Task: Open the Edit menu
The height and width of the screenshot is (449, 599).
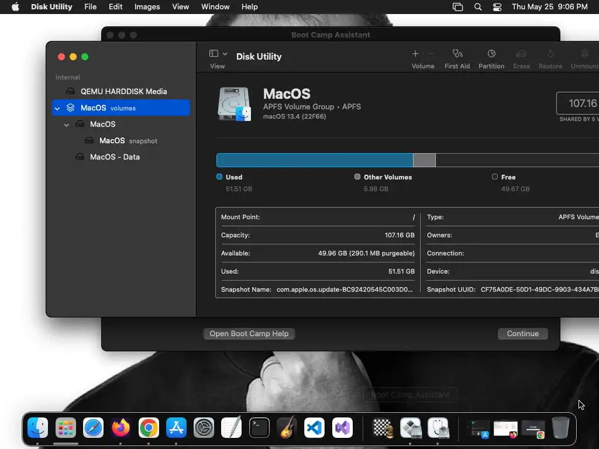Action: click(x=115, y=7)
